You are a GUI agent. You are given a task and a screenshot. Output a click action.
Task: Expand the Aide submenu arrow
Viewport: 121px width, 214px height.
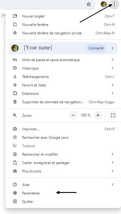pyautogui.click(x=112, y=185)
